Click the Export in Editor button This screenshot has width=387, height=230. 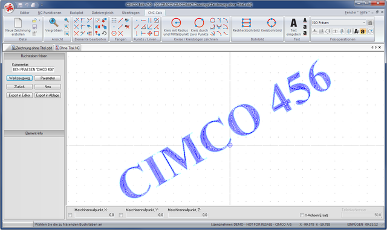pyautogui.click(x=19, y=95)
